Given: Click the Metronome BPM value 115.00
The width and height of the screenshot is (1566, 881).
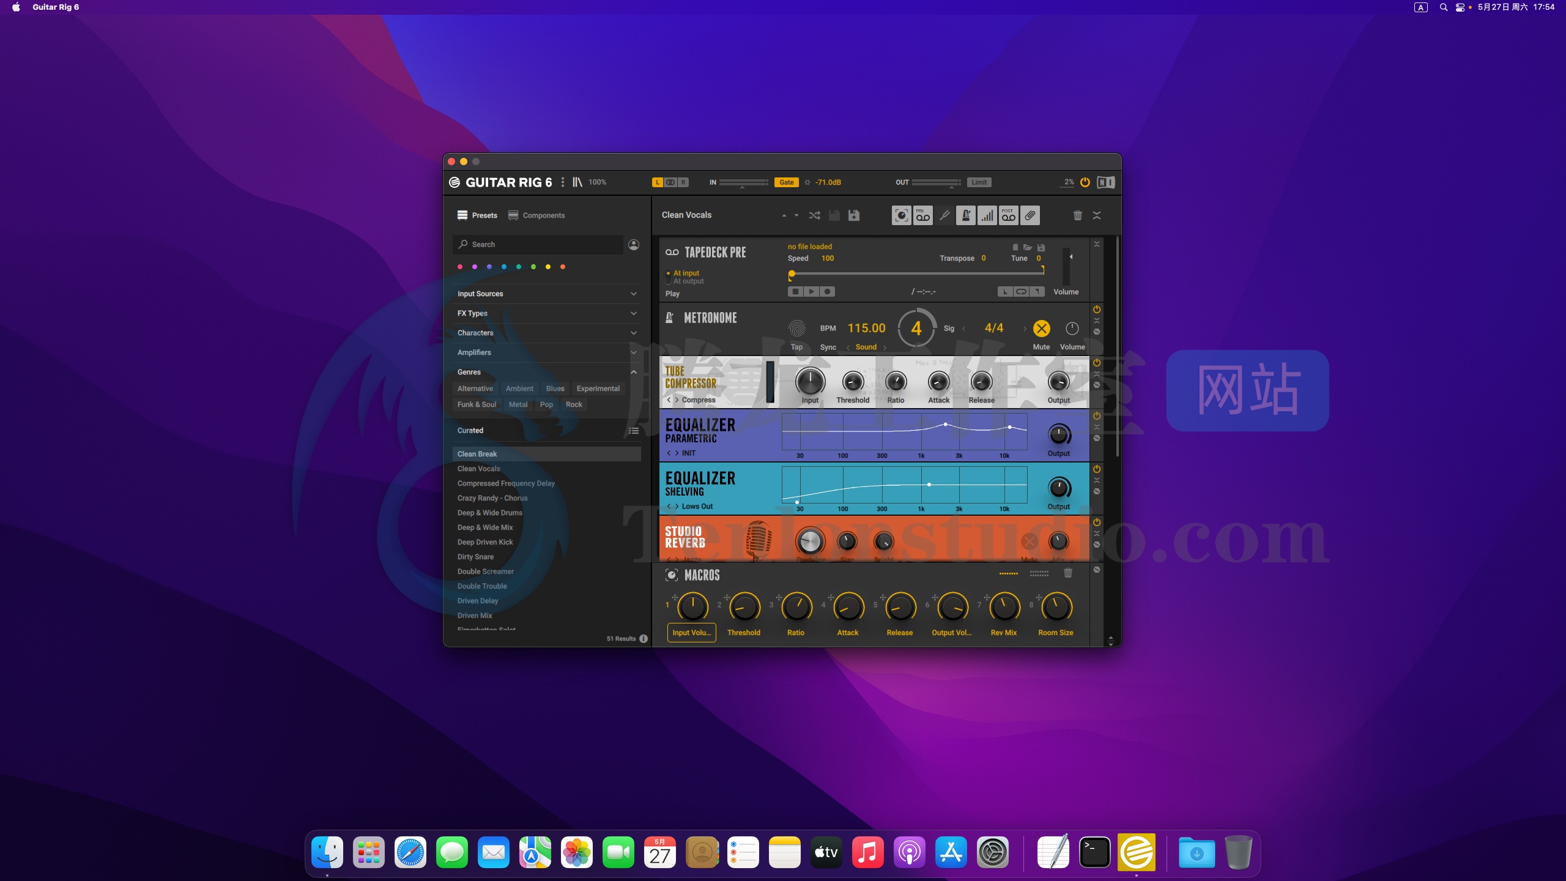Looking at the screenshot, I should point(866,329).
